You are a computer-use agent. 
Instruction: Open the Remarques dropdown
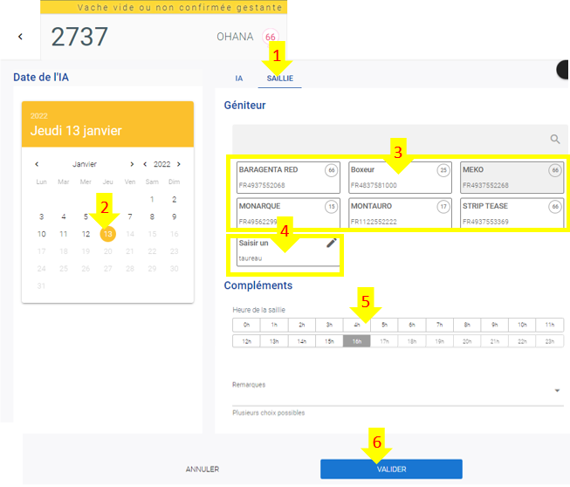click(398, 391)
